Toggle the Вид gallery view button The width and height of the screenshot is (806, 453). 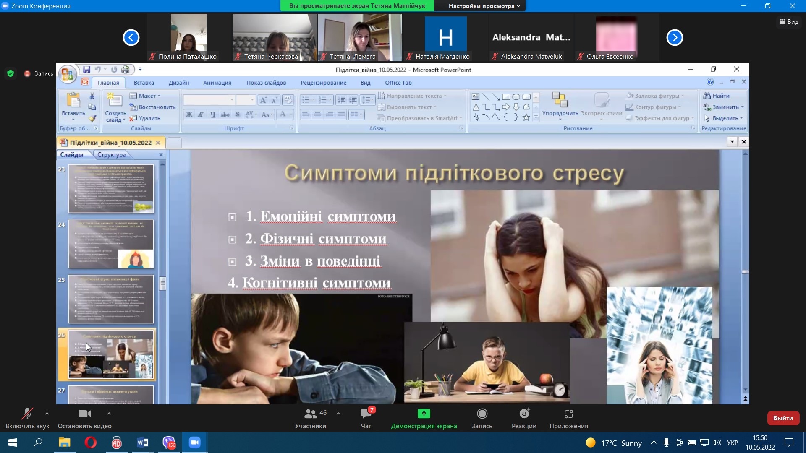click(789, 22)
